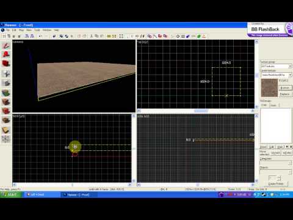Image resolution: width=293 pixels, height=220 pixels.
Task: Toggle the 2D grid toolbar icon
Action: [4, 36]
